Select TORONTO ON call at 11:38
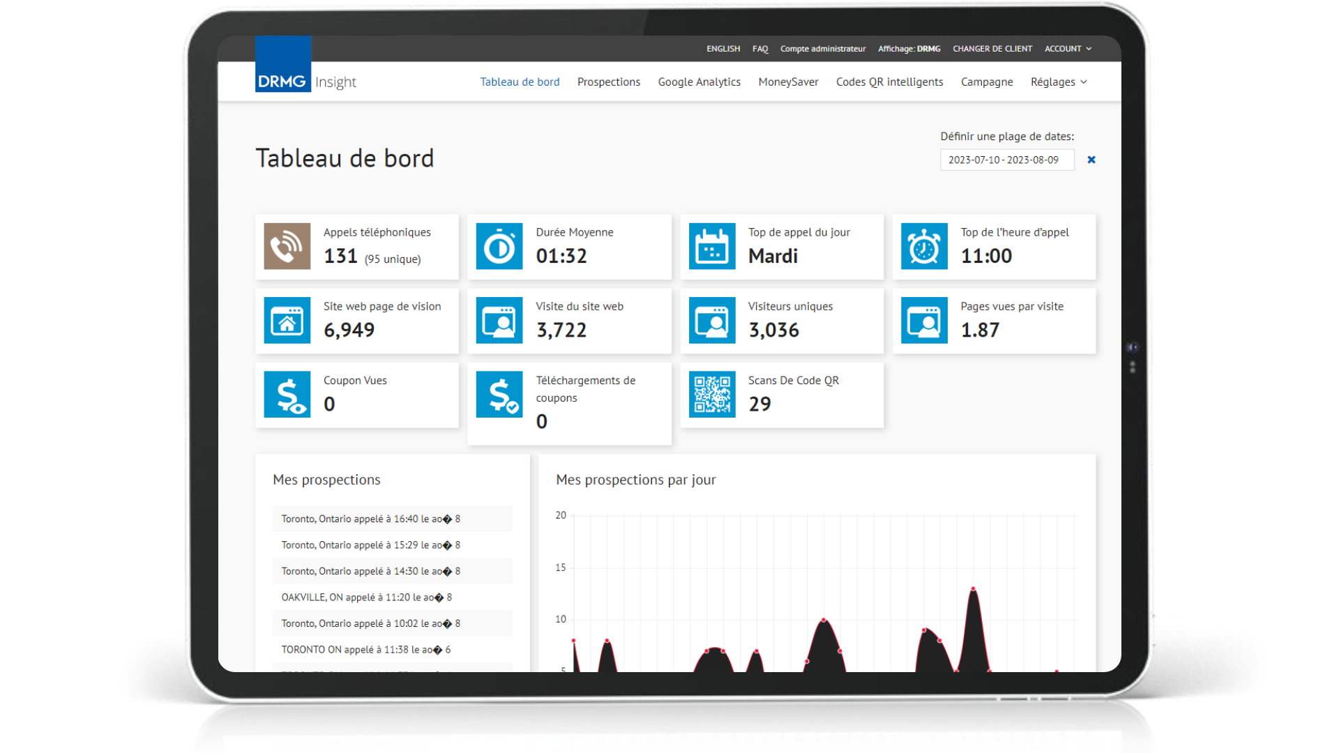Image resolution: width=1339 pixels, height=753 pixels. click(393, 650)
